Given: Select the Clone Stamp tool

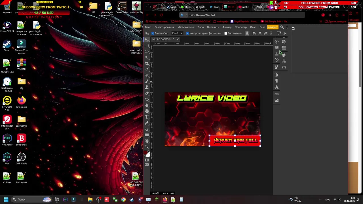Looking at the screenshot, I should click(147, 87).
